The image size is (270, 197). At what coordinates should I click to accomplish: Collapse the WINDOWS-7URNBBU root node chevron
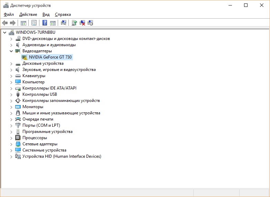point(4,32)
